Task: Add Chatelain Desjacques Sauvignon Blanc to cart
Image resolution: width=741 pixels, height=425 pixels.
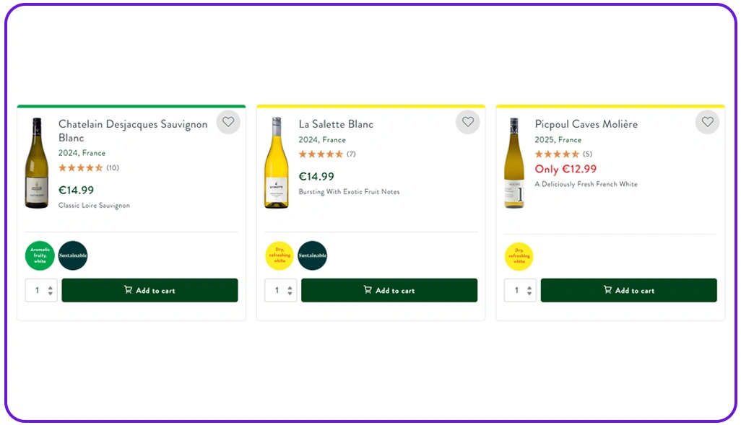Action: point(149,290)
